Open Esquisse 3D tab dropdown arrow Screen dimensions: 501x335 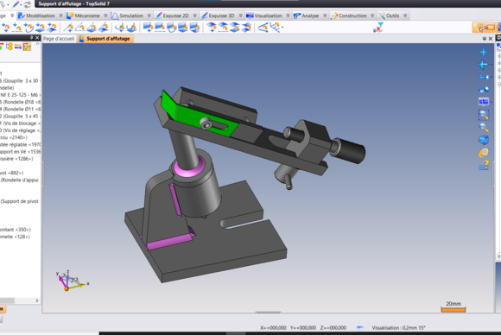point(241,16)
